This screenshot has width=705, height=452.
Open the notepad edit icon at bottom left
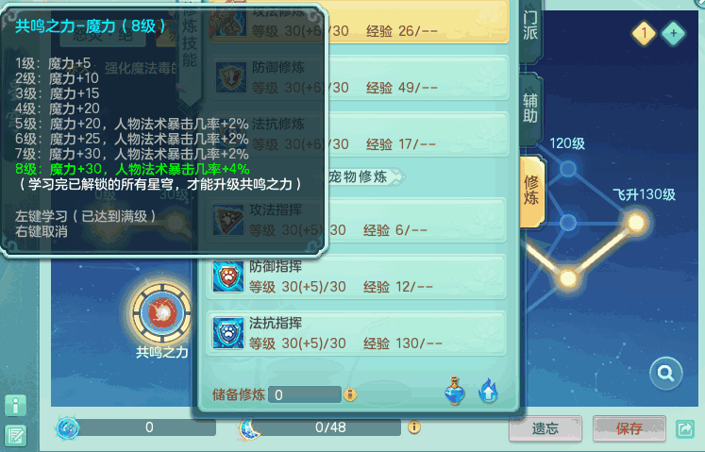coord(16,435)
